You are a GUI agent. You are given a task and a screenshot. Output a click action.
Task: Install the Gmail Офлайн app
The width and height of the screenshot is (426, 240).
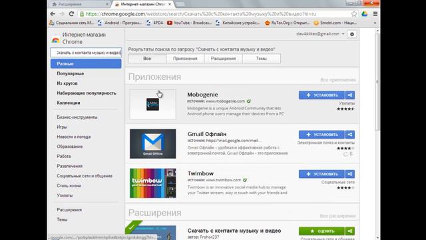(321, 135)
